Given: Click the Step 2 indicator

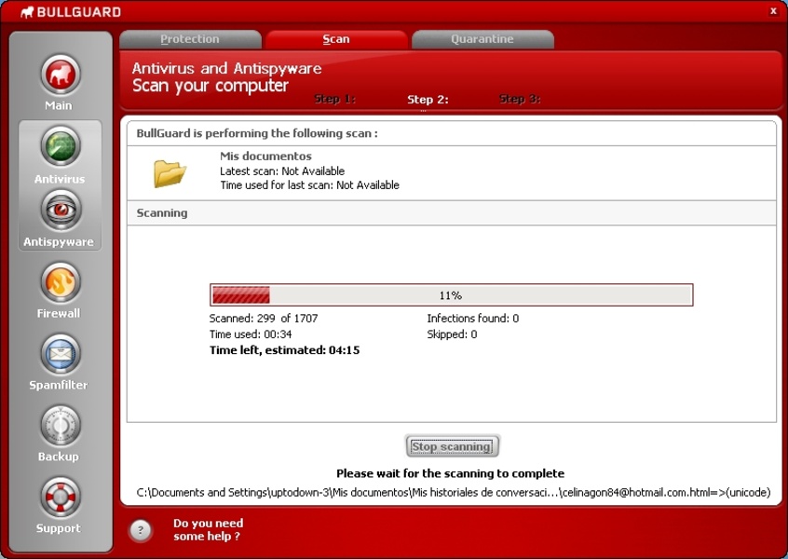Looking at the screenshot, I should pos(428,100).
